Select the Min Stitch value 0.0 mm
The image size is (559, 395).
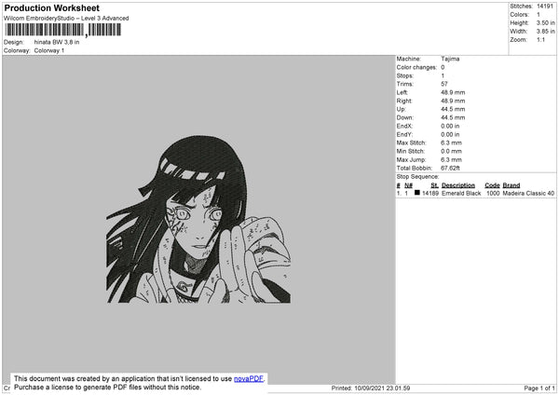(x=451, y=151)
